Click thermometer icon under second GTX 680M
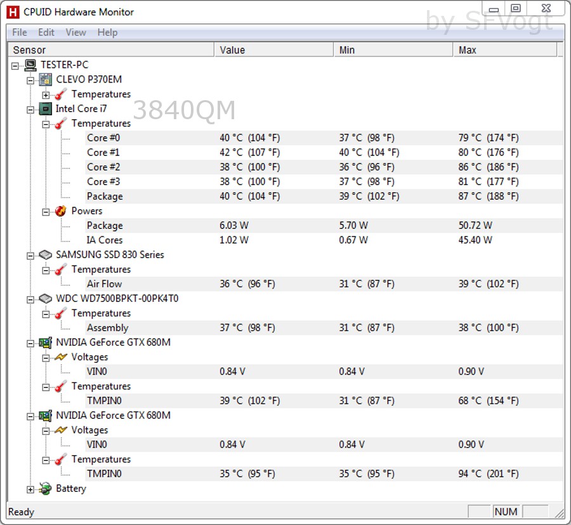 click(61, 460)
